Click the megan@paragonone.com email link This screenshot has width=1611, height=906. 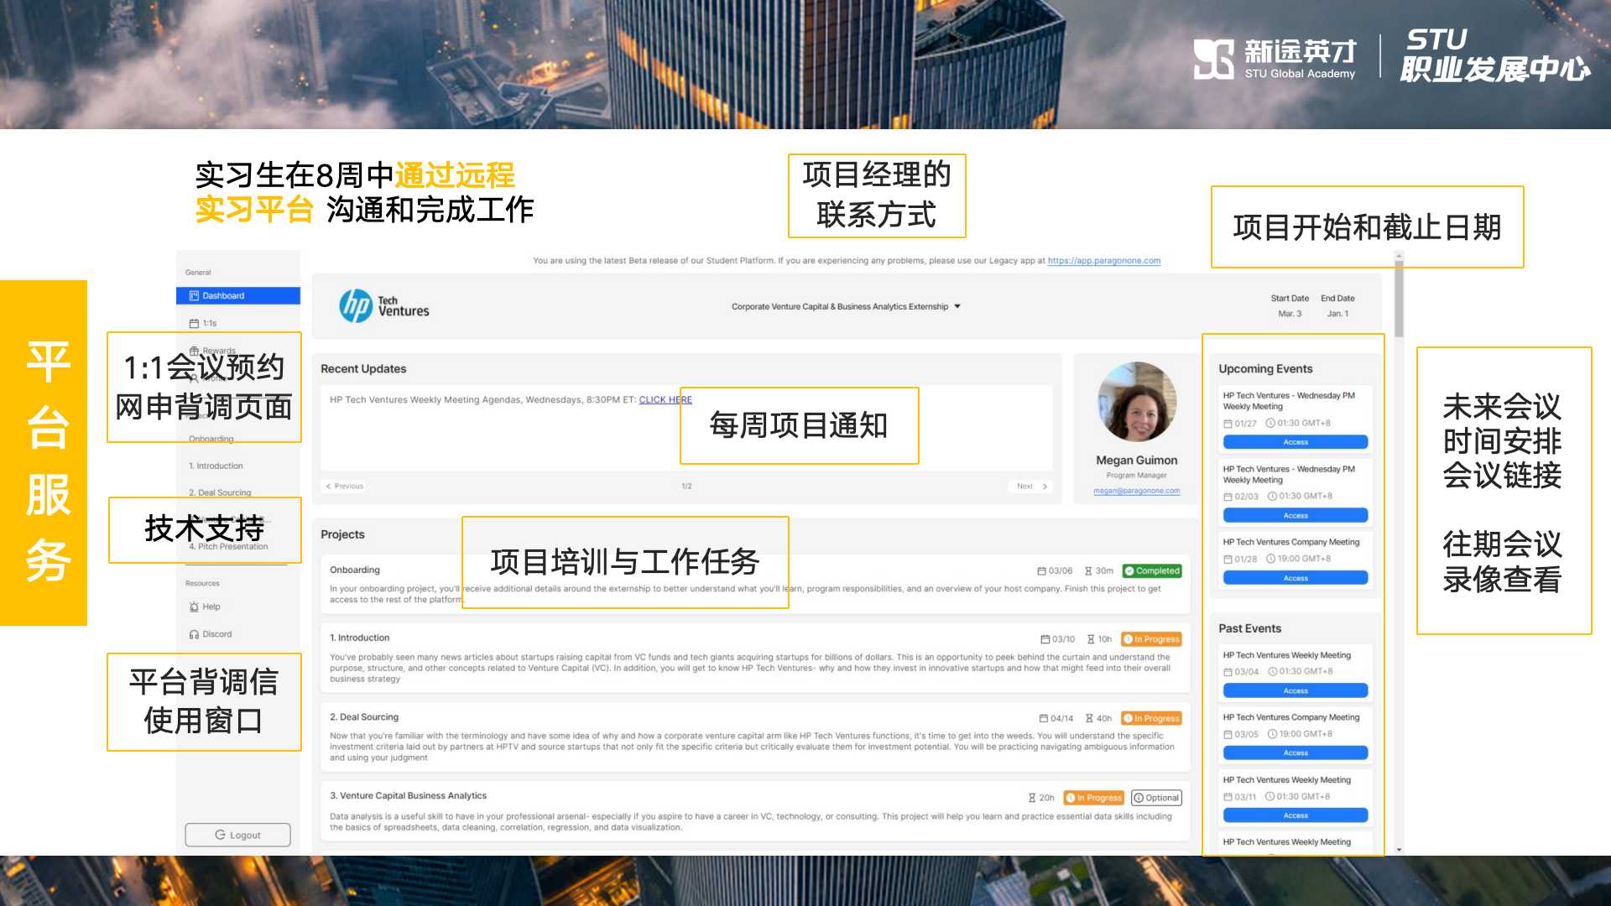[x=1136, y=491]
